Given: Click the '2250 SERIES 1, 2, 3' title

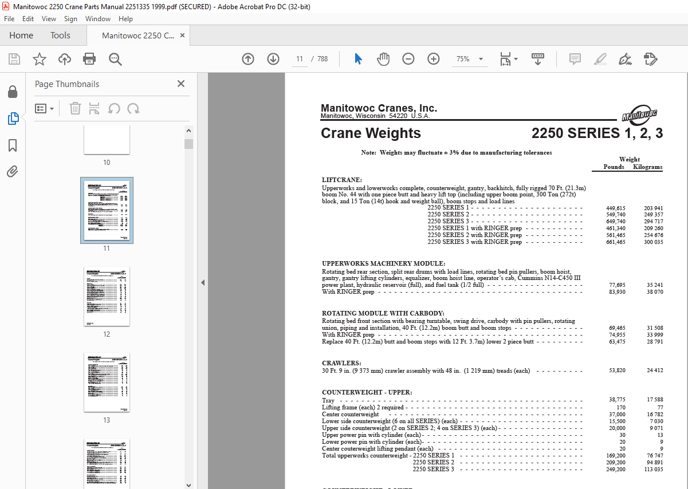Looking at the screenshot, I should pos(597,133).
